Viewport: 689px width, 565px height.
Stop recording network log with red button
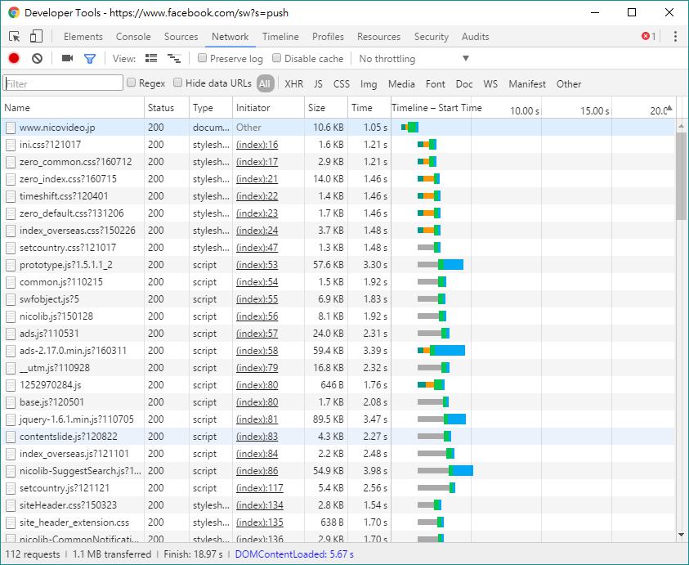coord(14,59)
